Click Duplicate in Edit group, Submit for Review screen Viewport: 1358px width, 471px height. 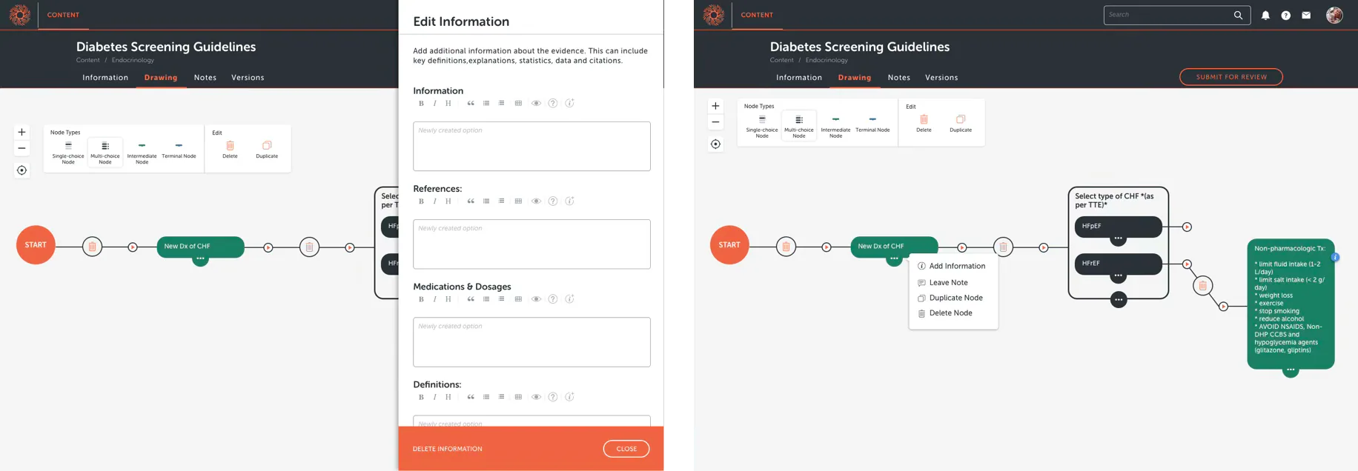point(961,123)
